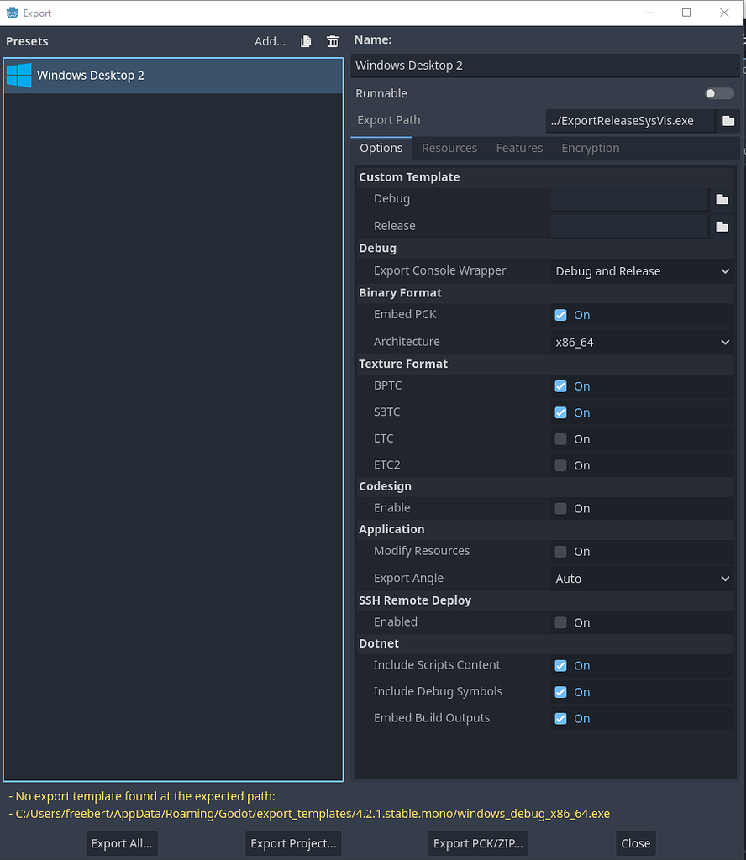Select the Windows Desktop 2 preset entry

coord(126,75)
